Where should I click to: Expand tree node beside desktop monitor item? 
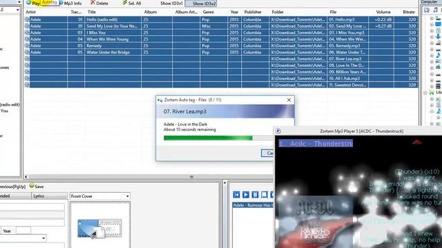[432, 25]
